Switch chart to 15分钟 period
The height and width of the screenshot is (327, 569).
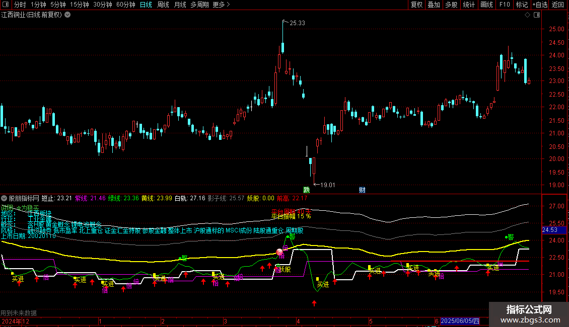tap(80, 5)
